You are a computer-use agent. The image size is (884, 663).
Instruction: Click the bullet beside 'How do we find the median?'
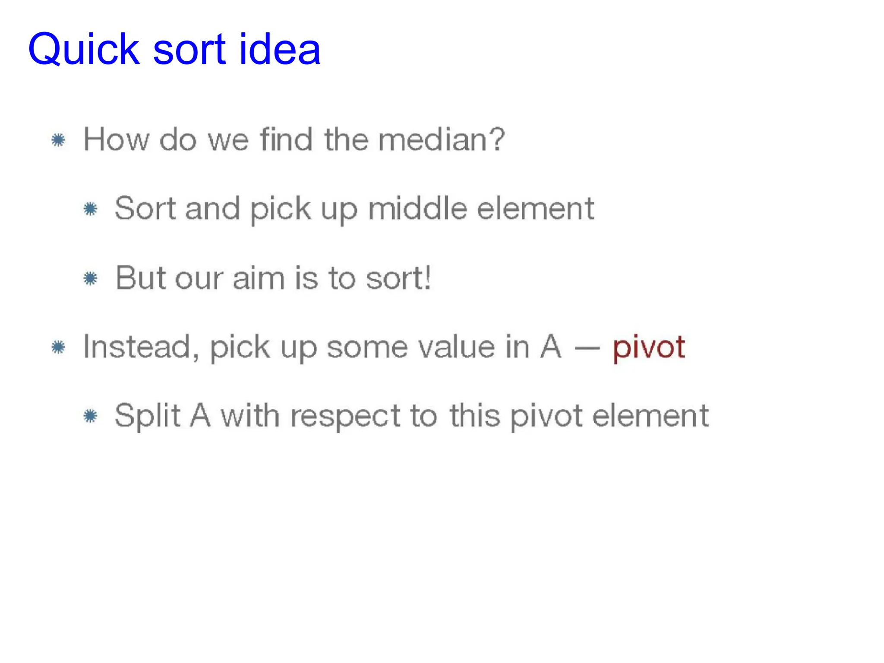tap(58, 140)
